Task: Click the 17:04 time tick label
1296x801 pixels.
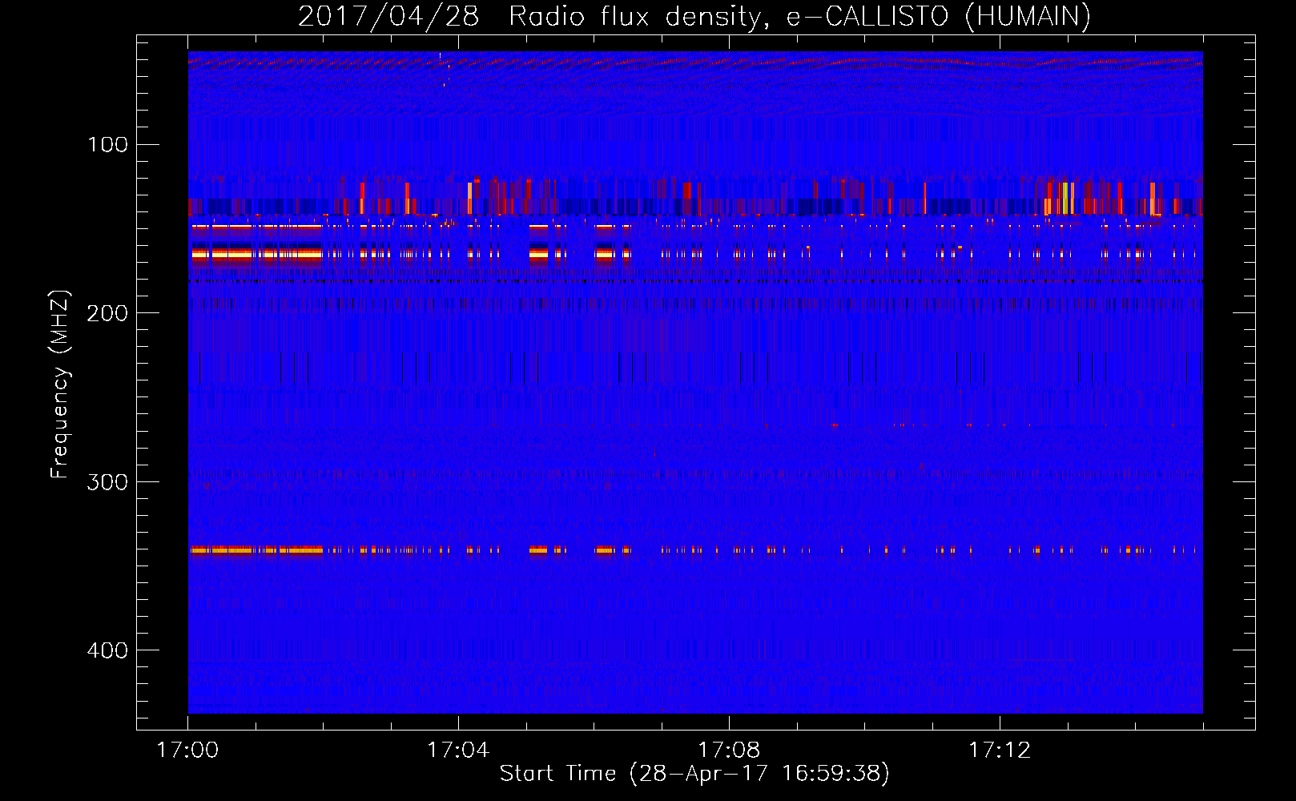Action: pos(458,751)
